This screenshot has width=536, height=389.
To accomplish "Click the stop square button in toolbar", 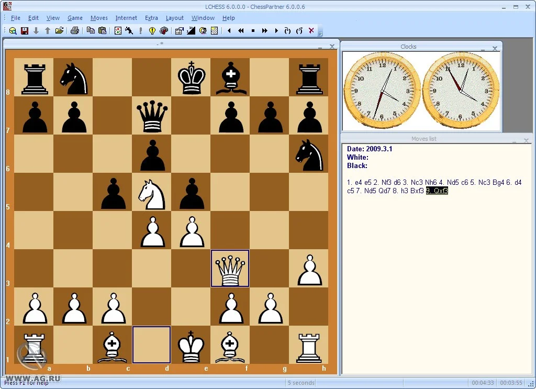I will (x=253, y=31).
